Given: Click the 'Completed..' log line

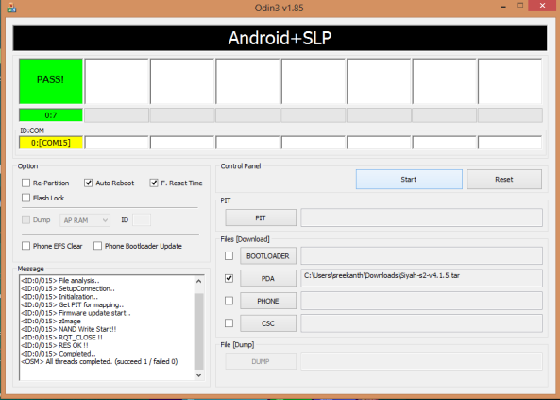Looking at the screenshot, I should pos(59,354).
